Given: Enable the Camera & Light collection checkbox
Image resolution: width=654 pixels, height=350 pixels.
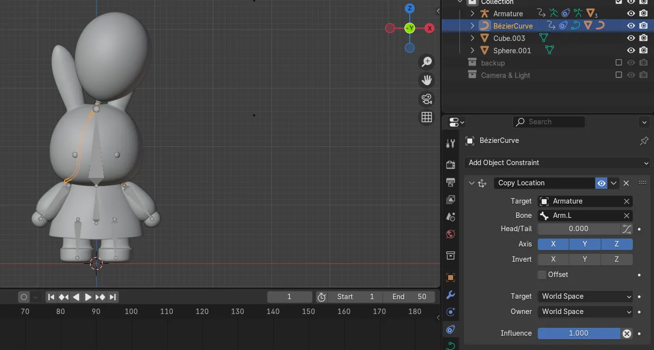Looking at the screenshot, I should click(x=619, y=75).
